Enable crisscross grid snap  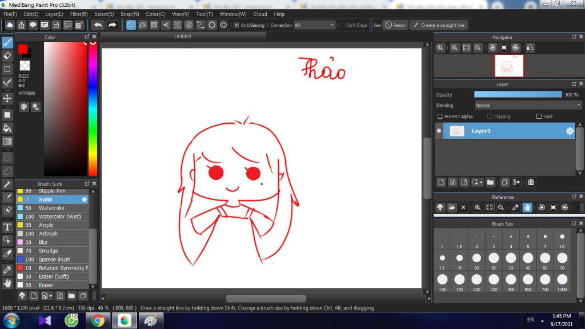(154, 25)
